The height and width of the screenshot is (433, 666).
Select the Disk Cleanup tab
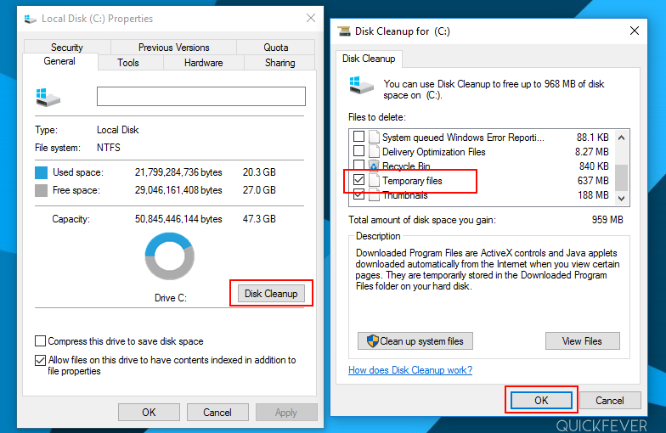click(369, 59)
